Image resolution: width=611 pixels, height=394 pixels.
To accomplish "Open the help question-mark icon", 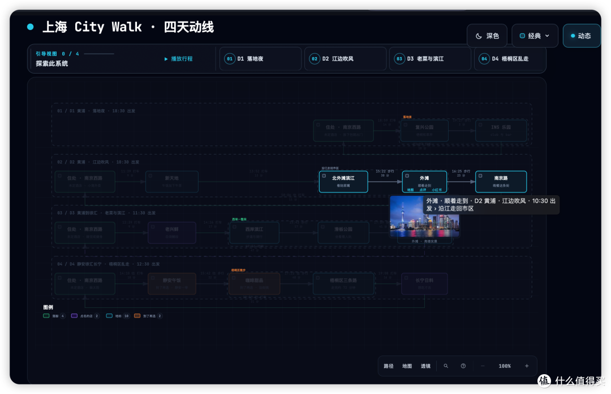I will [x=463, y=366].
